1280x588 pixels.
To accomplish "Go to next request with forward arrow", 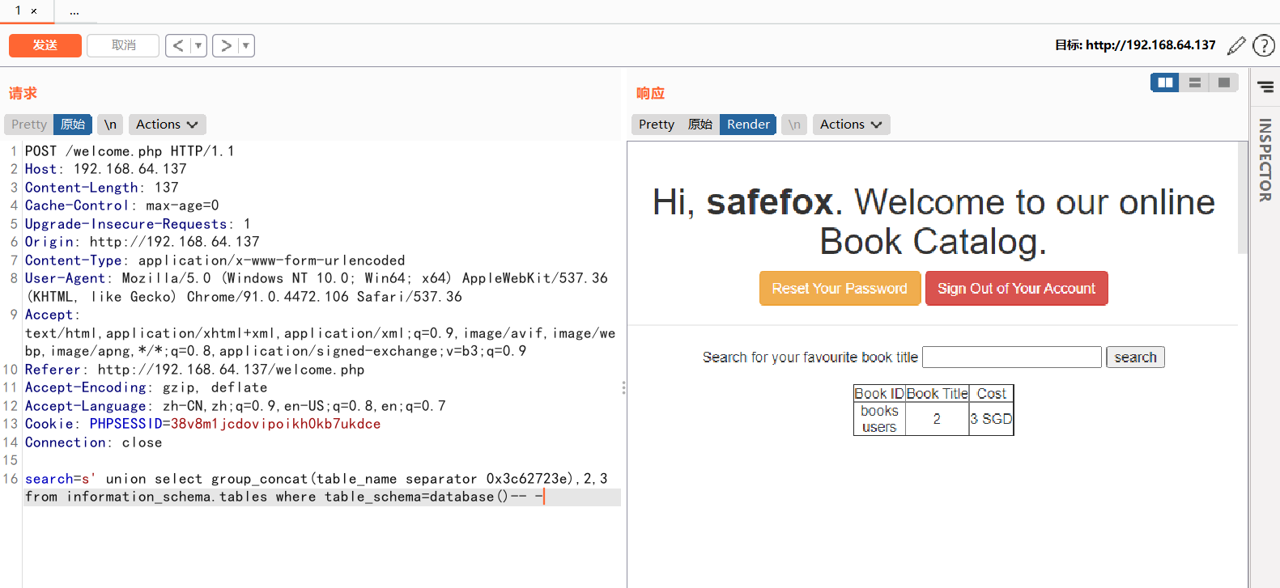I will (x=226, y=45).
